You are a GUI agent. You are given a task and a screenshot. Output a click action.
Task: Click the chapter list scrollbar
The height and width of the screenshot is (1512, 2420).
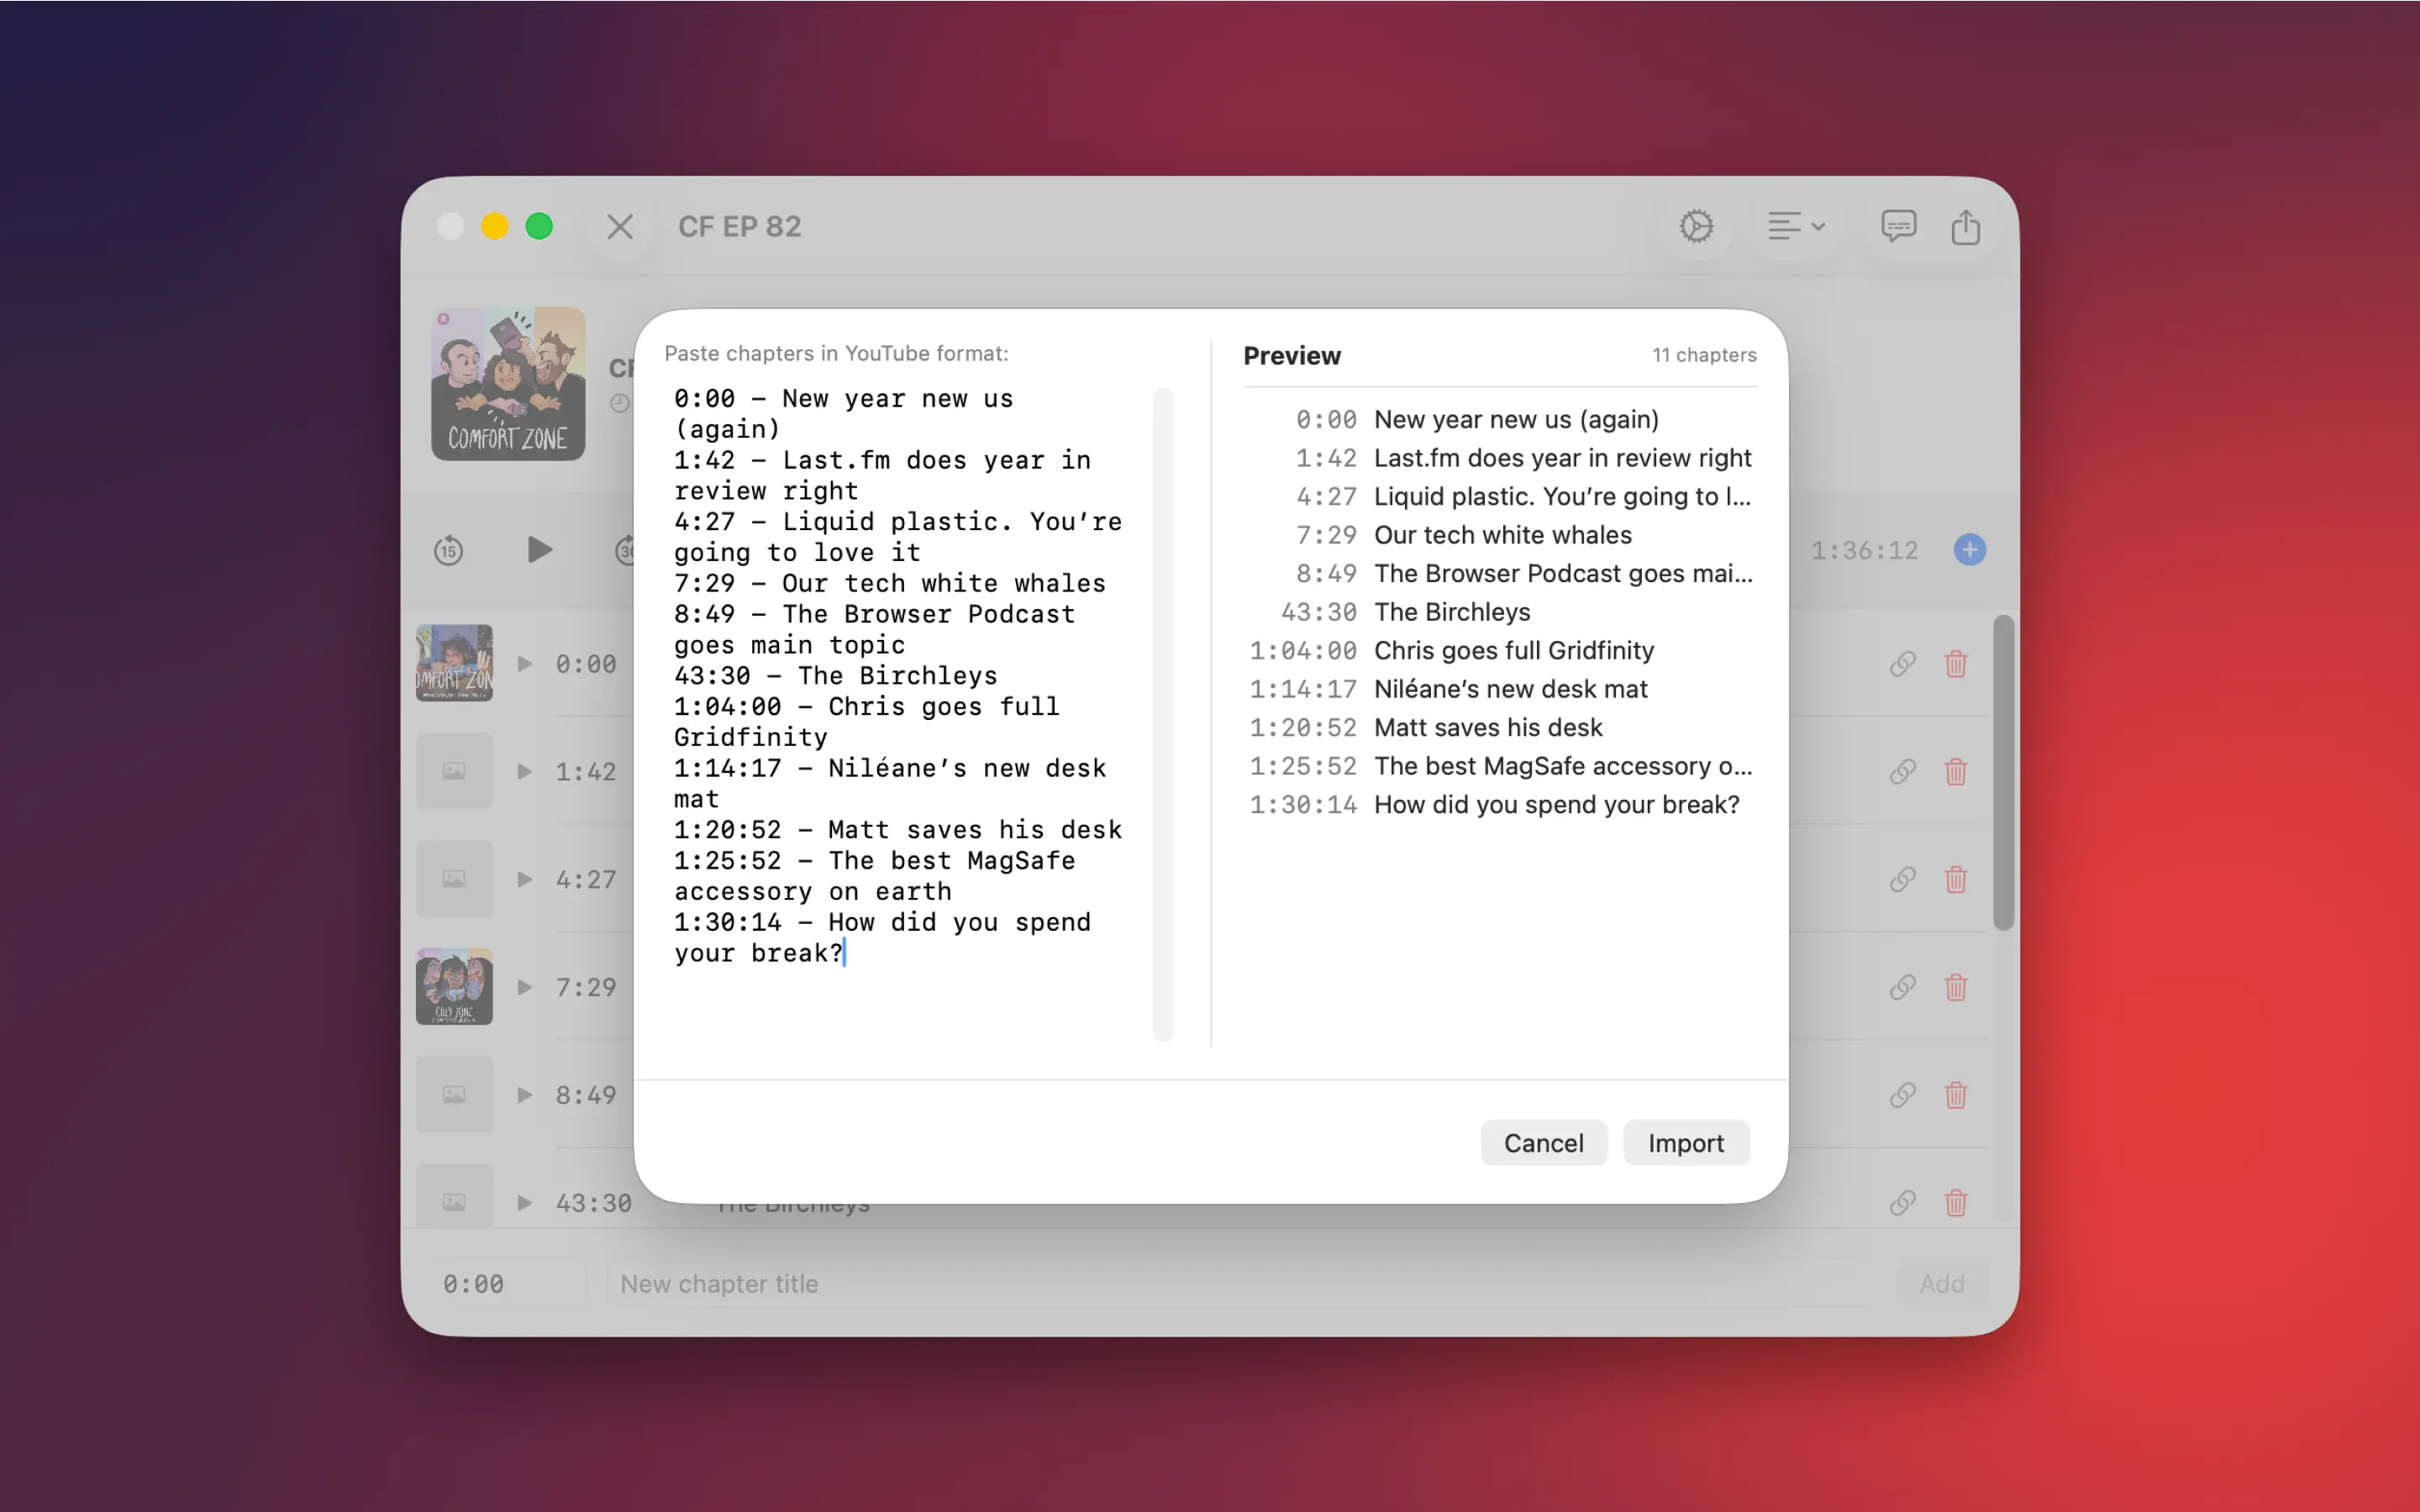click(2002, 772)
